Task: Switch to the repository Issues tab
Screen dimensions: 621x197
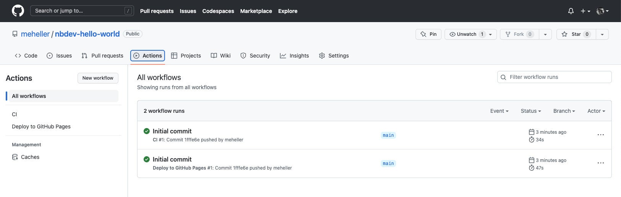Action: coord(59,56)
